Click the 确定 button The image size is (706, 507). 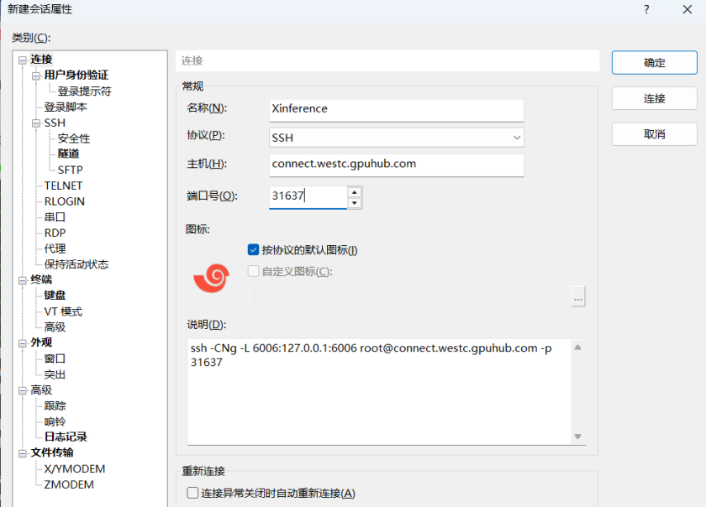654,62
